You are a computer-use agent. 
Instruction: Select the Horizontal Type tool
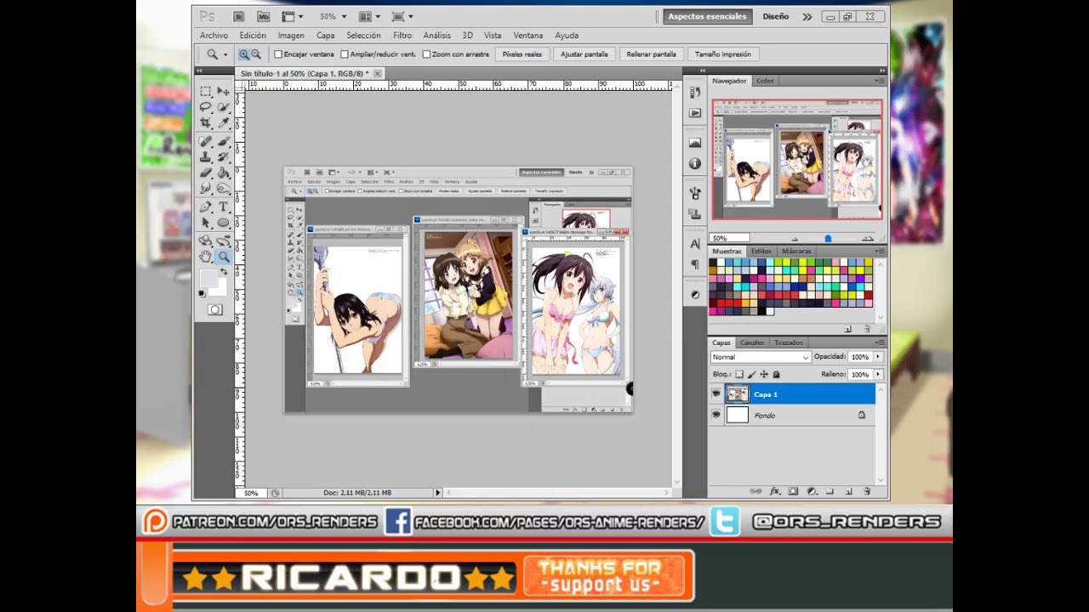coord(223,207)
